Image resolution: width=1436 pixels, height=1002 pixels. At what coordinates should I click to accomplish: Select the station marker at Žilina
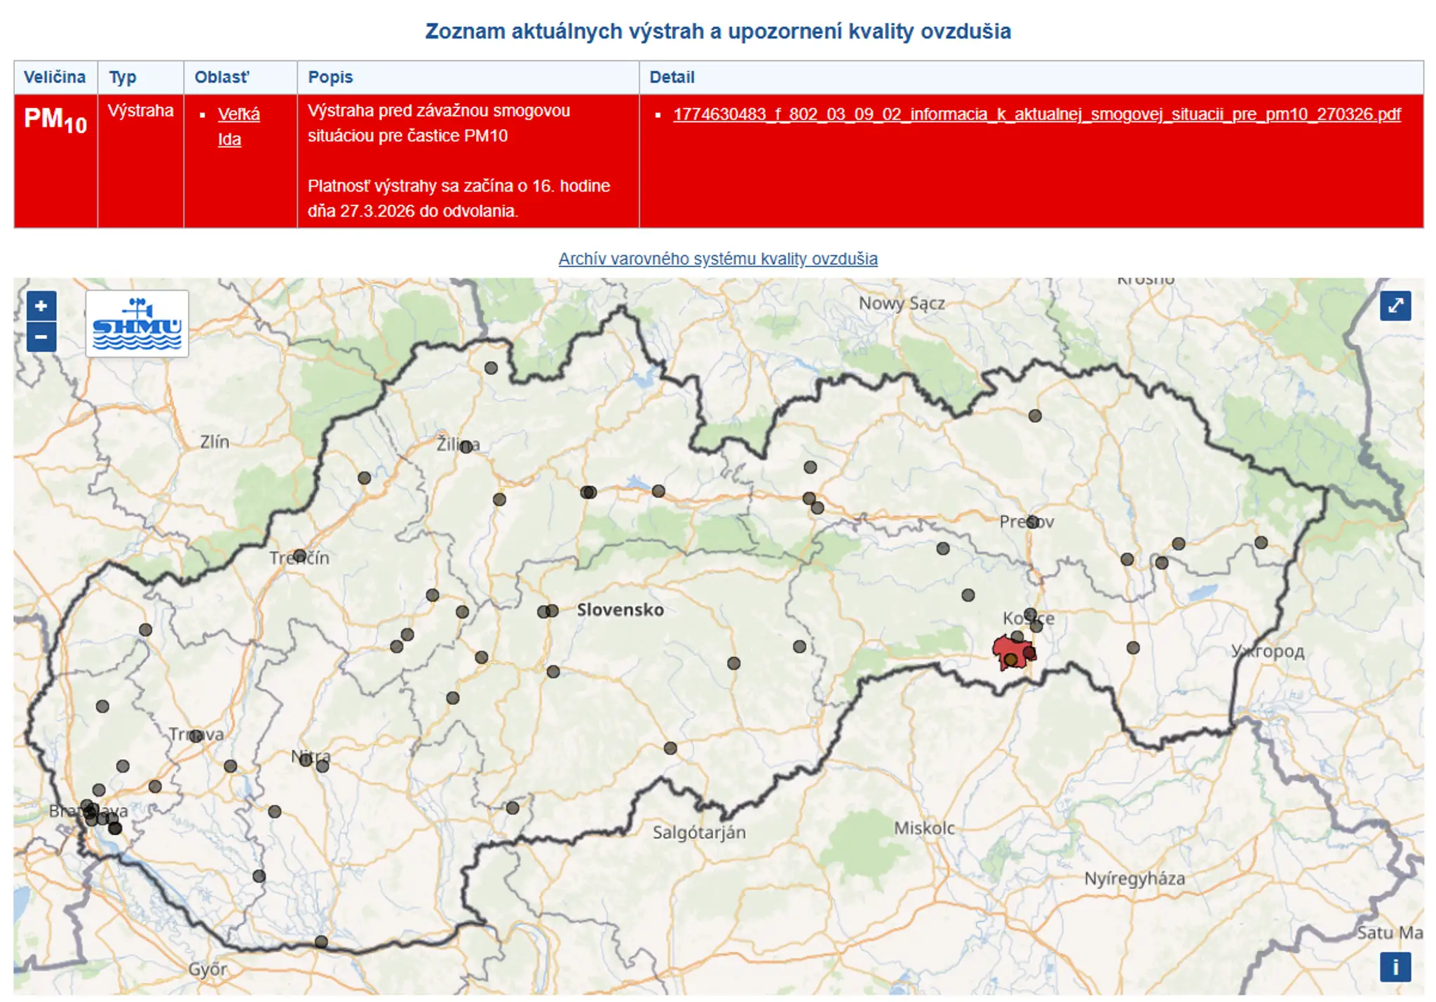coord(466,447)
